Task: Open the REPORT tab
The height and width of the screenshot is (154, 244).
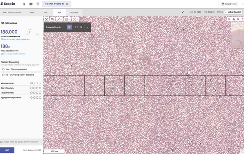Action: (x=74, y=12)
